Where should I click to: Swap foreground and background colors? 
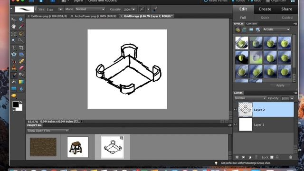click(x=21, y=102)
